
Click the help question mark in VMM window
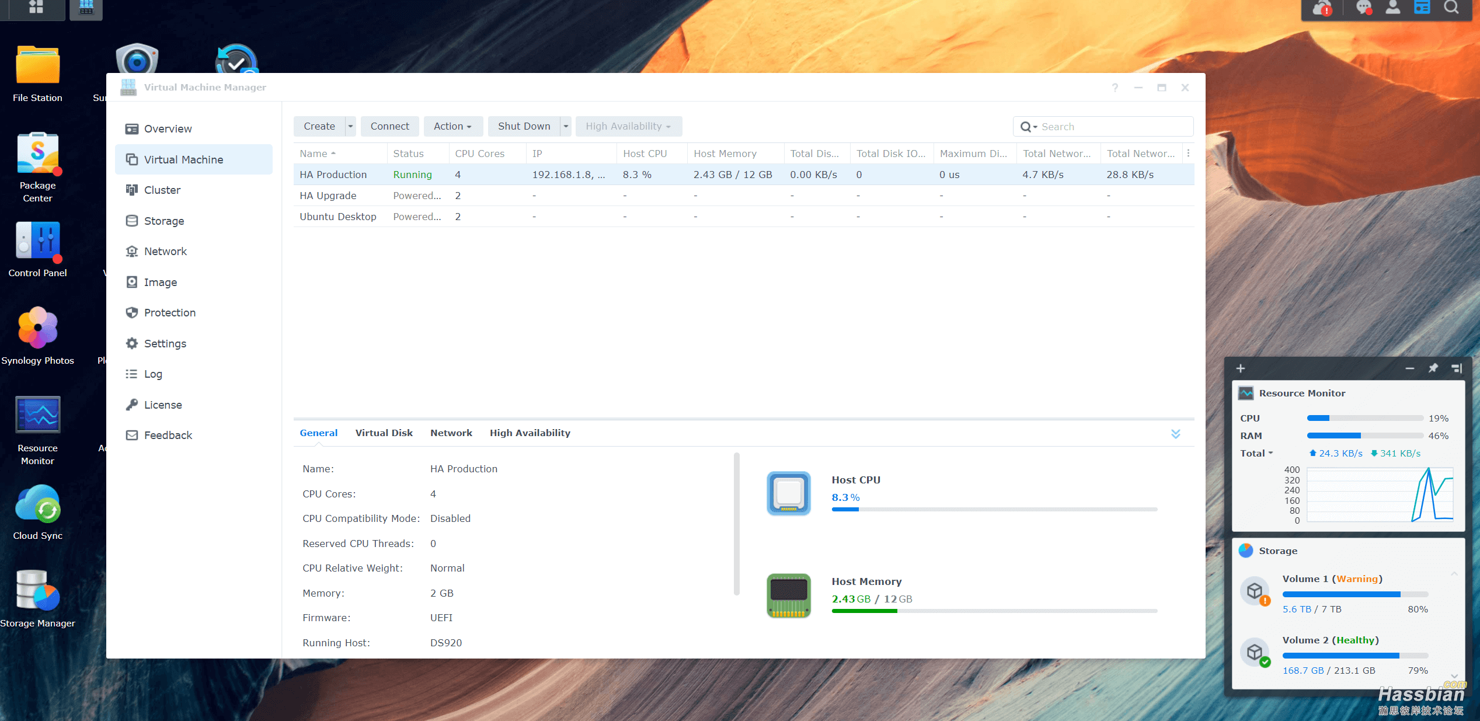tap(1115, 88)
